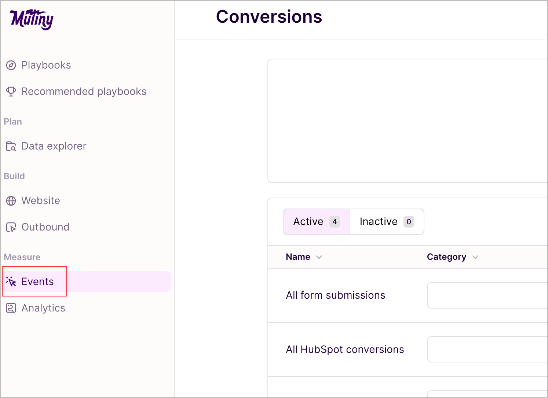Expand the Category selector for All form submissions

488,295
